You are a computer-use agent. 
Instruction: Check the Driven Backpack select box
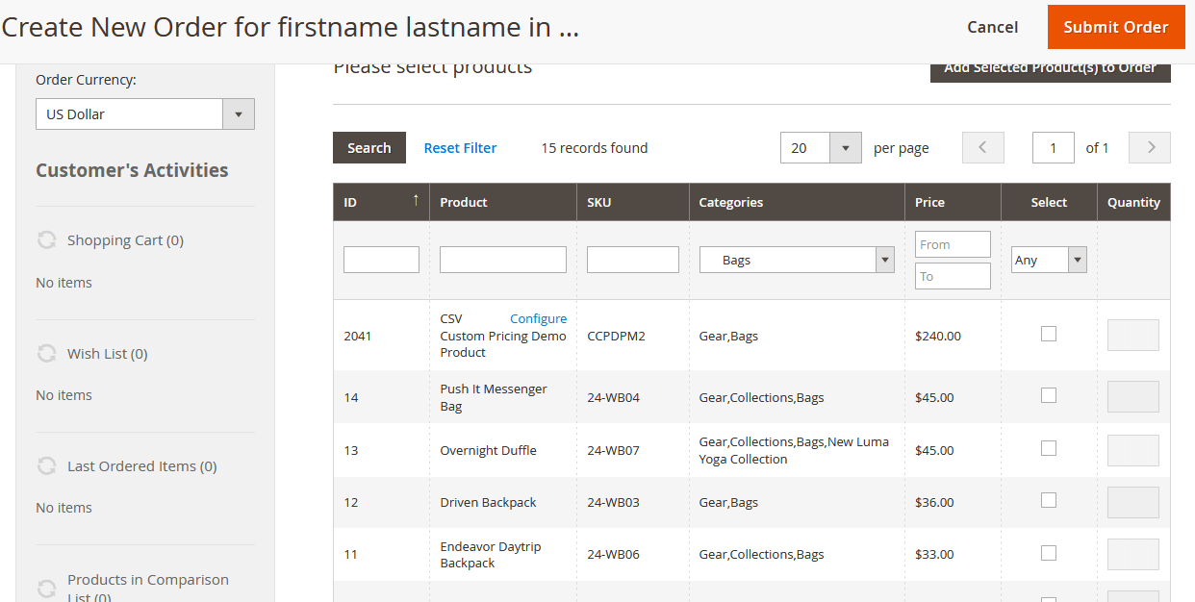click(x=1049, y=500)
